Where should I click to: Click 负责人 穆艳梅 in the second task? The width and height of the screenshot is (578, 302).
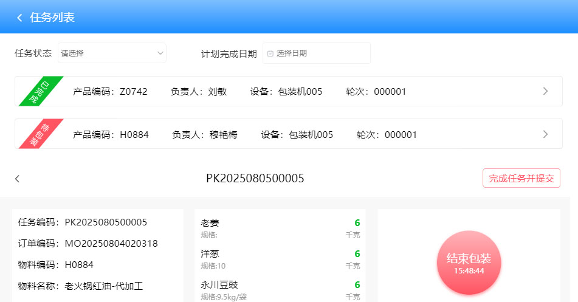click(205, 134)
